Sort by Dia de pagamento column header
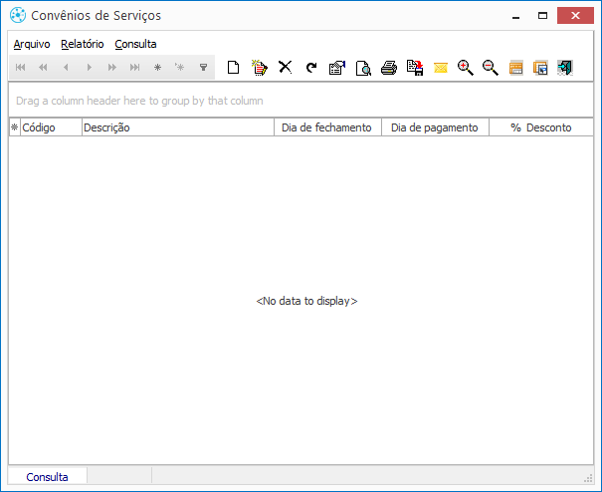The width and height of the screenshot is (602, 492). click(436, 127)
